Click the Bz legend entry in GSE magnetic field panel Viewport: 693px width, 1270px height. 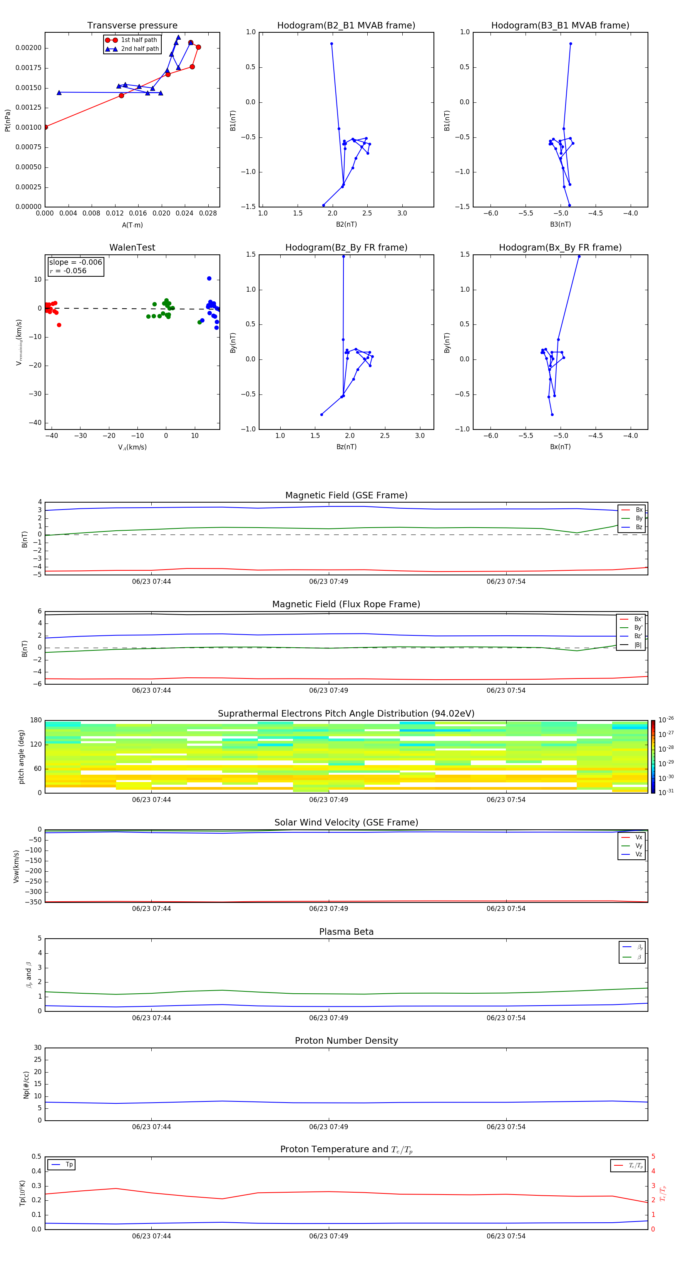click(632, 527)
